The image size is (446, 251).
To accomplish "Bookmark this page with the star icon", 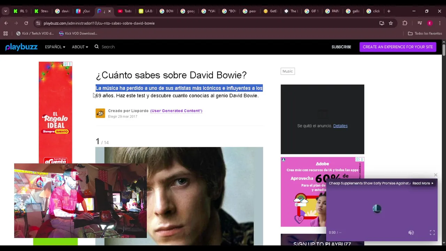I will pos(391,23).
